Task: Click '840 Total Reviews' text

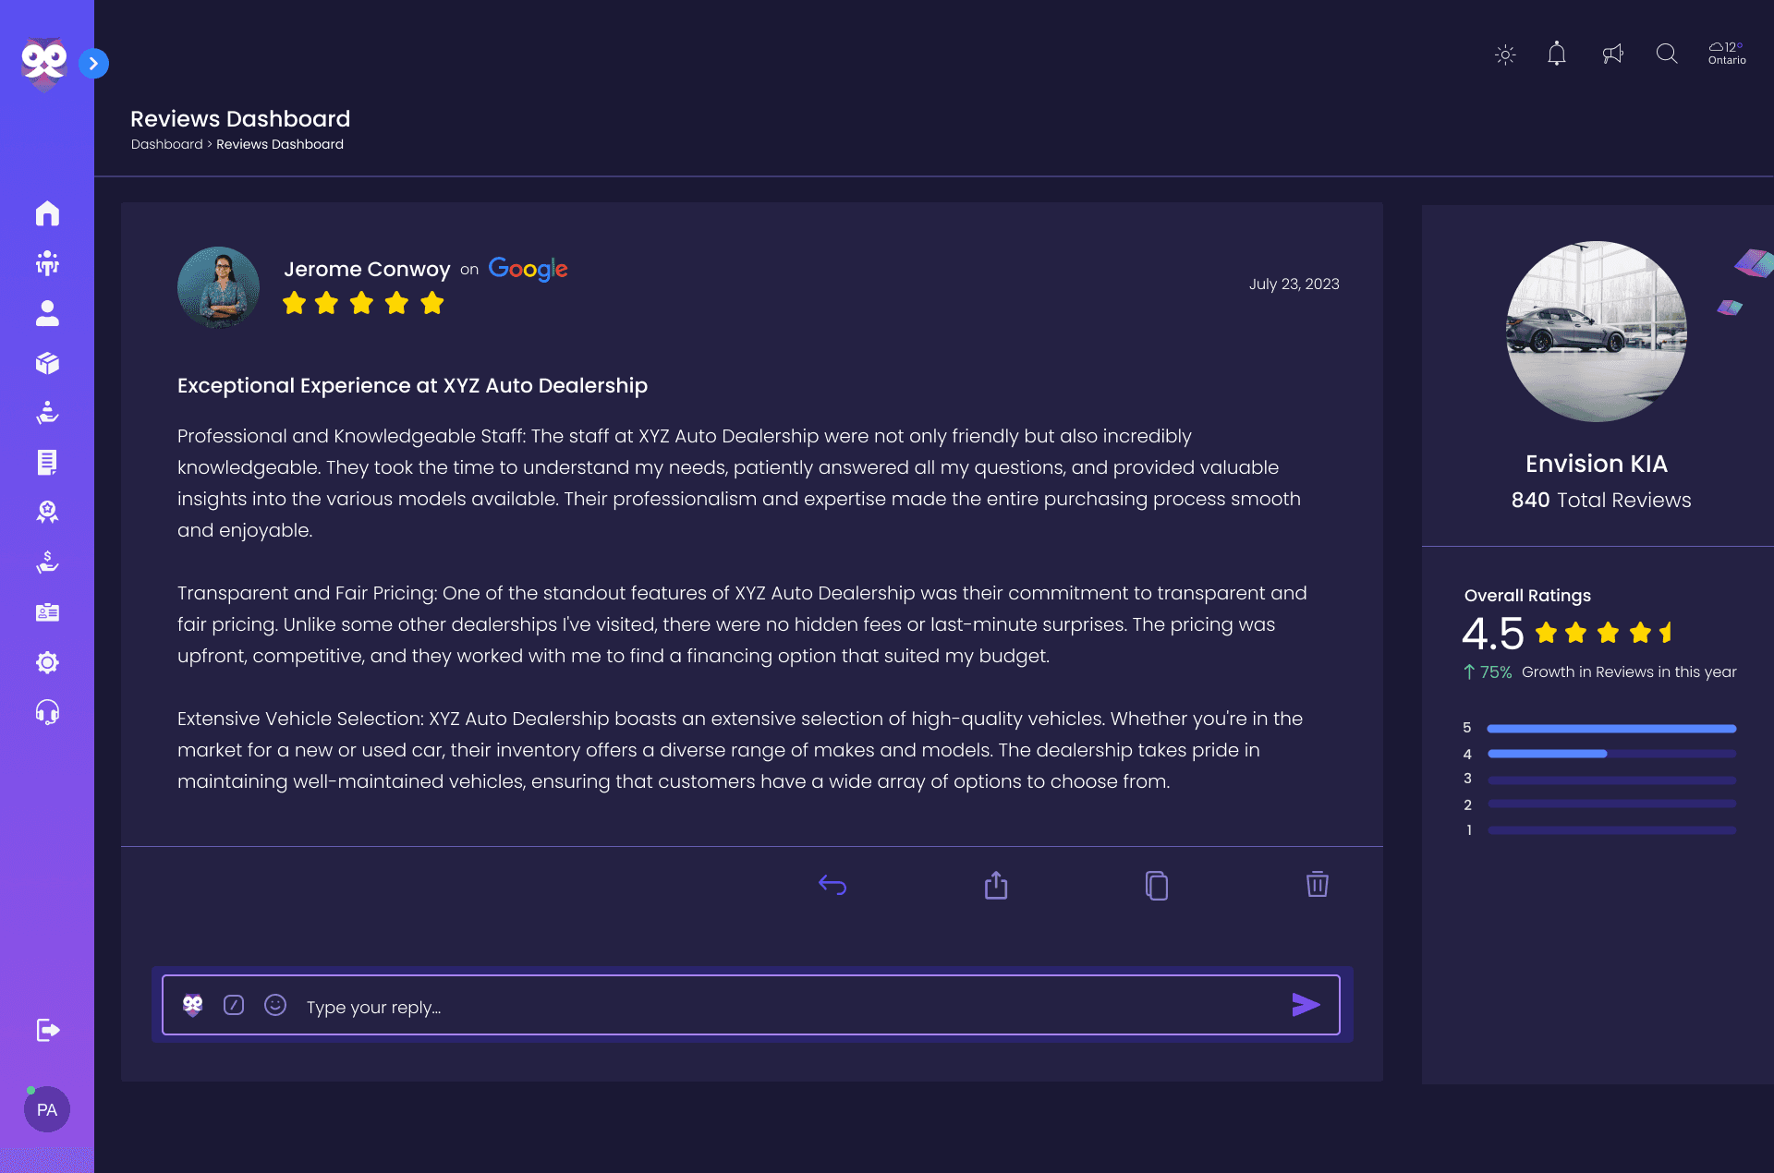Action: (x=1601, y=500)
